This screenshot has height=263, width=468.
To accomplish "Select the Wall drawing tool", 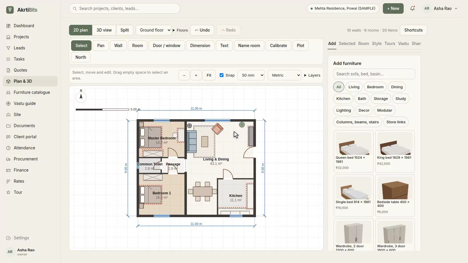I will point(118,46).
